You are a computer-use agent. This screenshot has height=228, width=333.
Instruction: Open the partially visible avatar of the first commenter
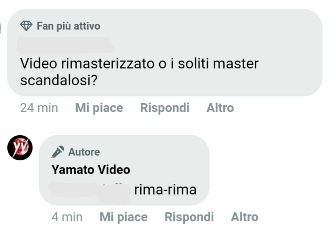(x=0, y=27)
